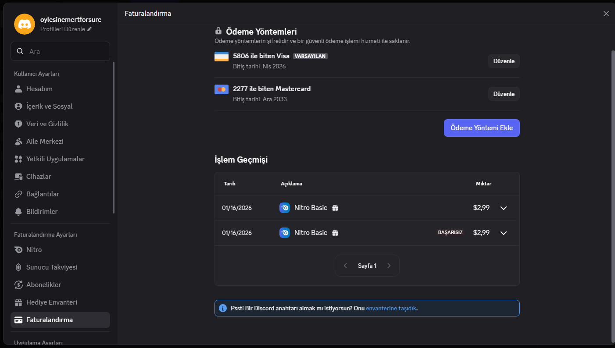The image size is (615, 348).
Task: Click the text 5806 ile biten Visa
Action: pos(261,56)
